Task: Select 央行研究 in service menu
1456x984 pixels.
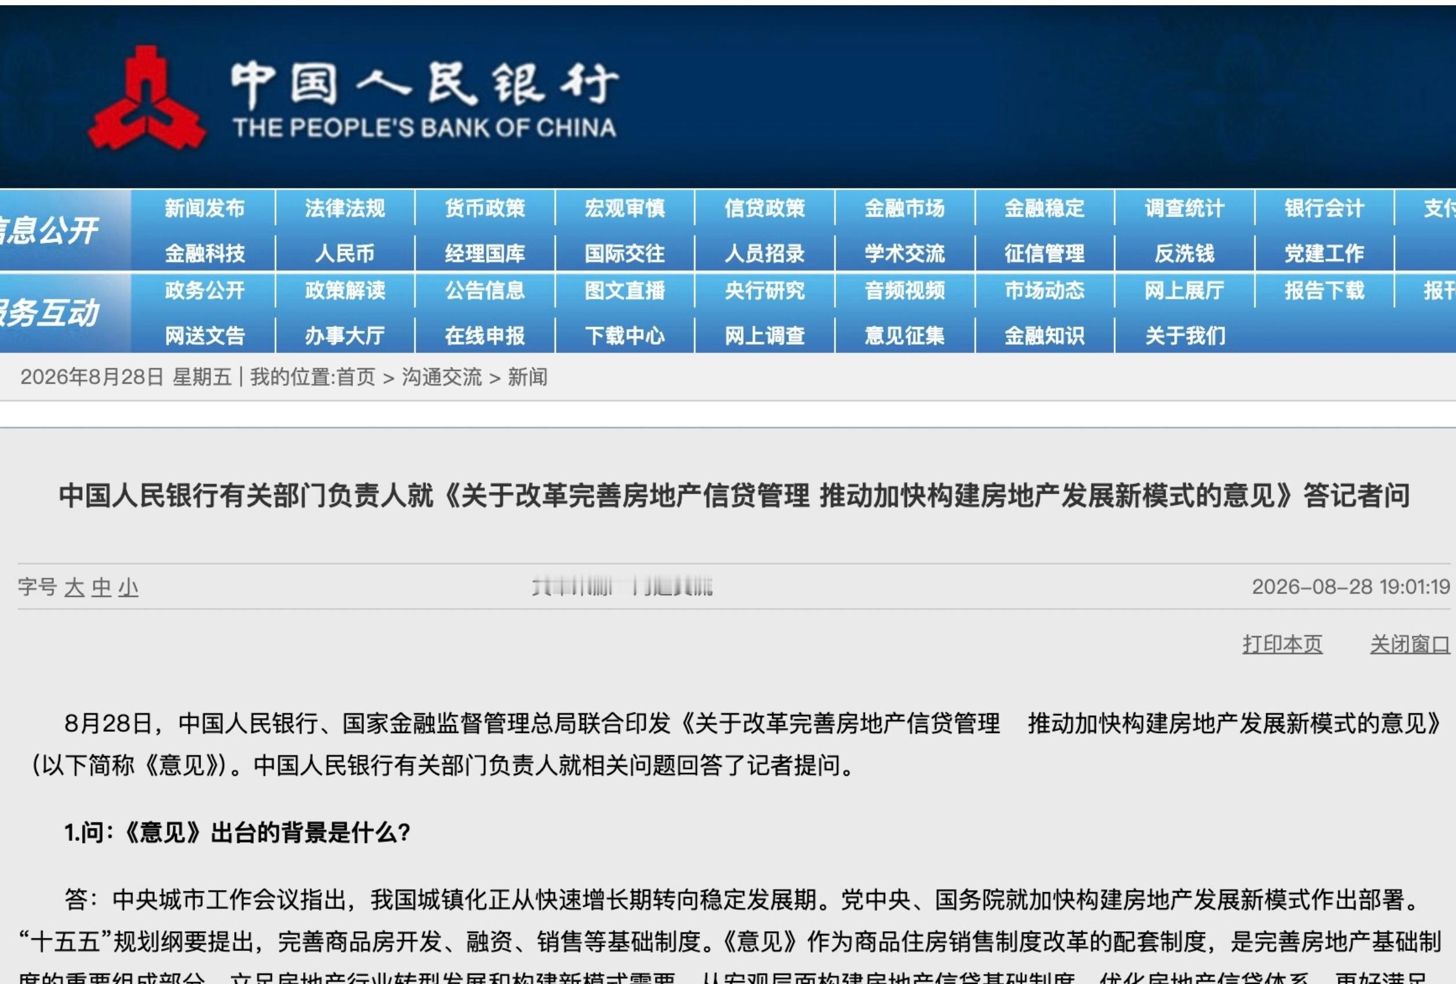Action: [765, 290]
